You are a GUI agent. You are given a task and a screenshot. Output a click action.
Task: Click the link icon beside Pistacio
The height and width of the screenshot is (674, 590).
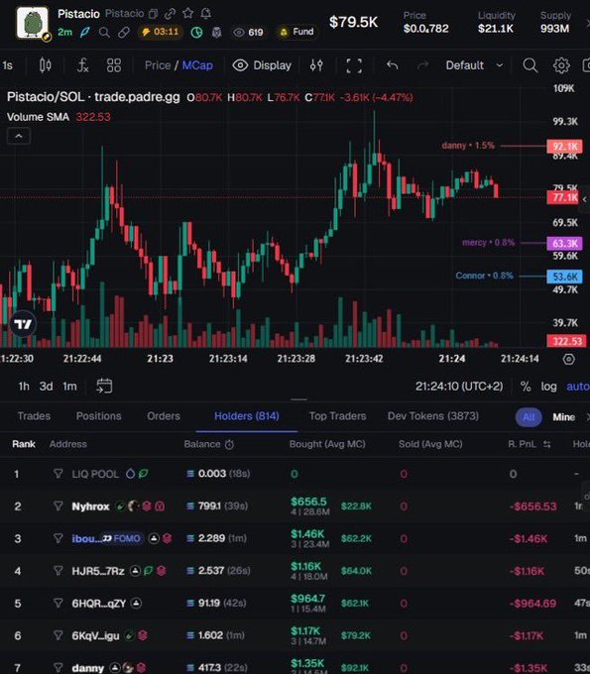click(170, 14)
